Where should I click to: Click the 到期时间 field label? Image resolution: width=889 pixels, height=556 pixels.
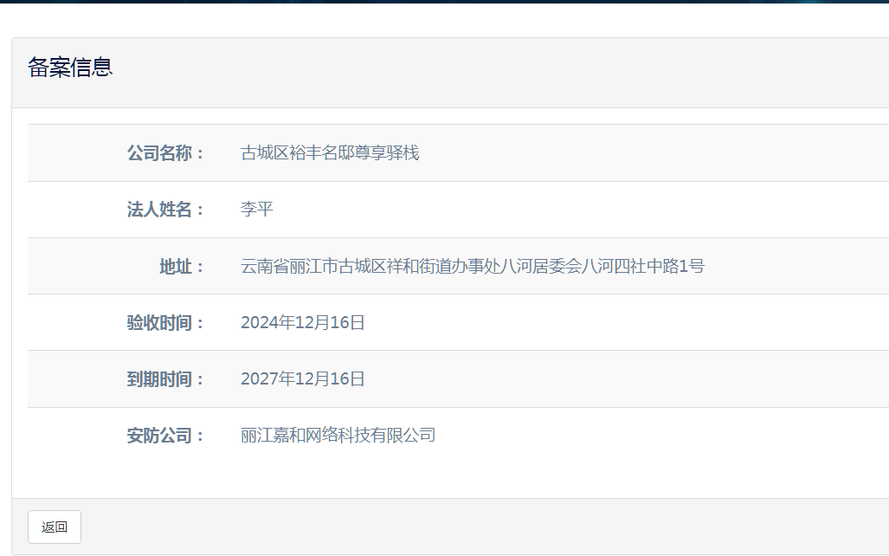(x=165, y=379)
